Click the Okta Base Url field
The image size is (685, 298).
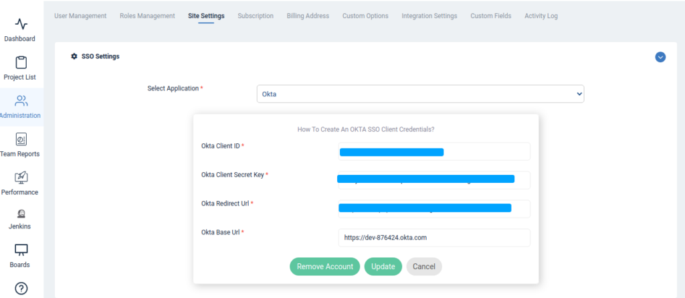434,238
